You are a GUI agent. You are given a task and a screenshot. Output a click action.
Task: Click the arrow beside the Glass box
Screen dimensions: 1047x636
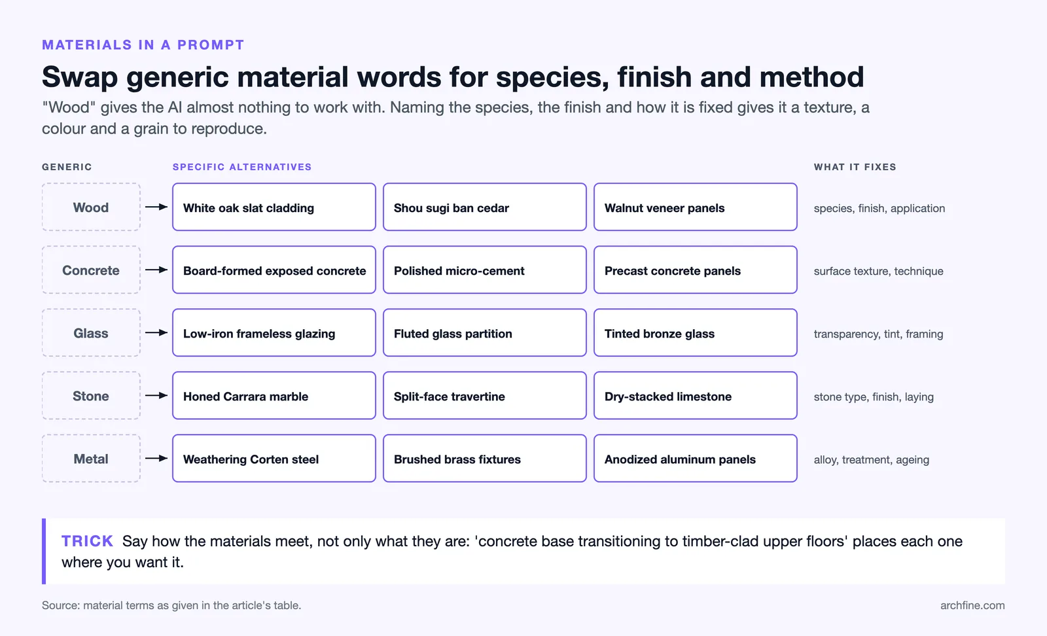[x=156, y=332]
